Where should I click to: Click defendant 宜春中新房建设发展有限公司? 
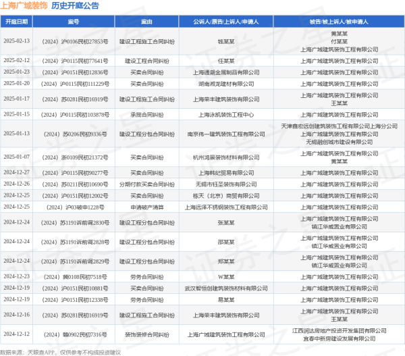click(339, 338)
